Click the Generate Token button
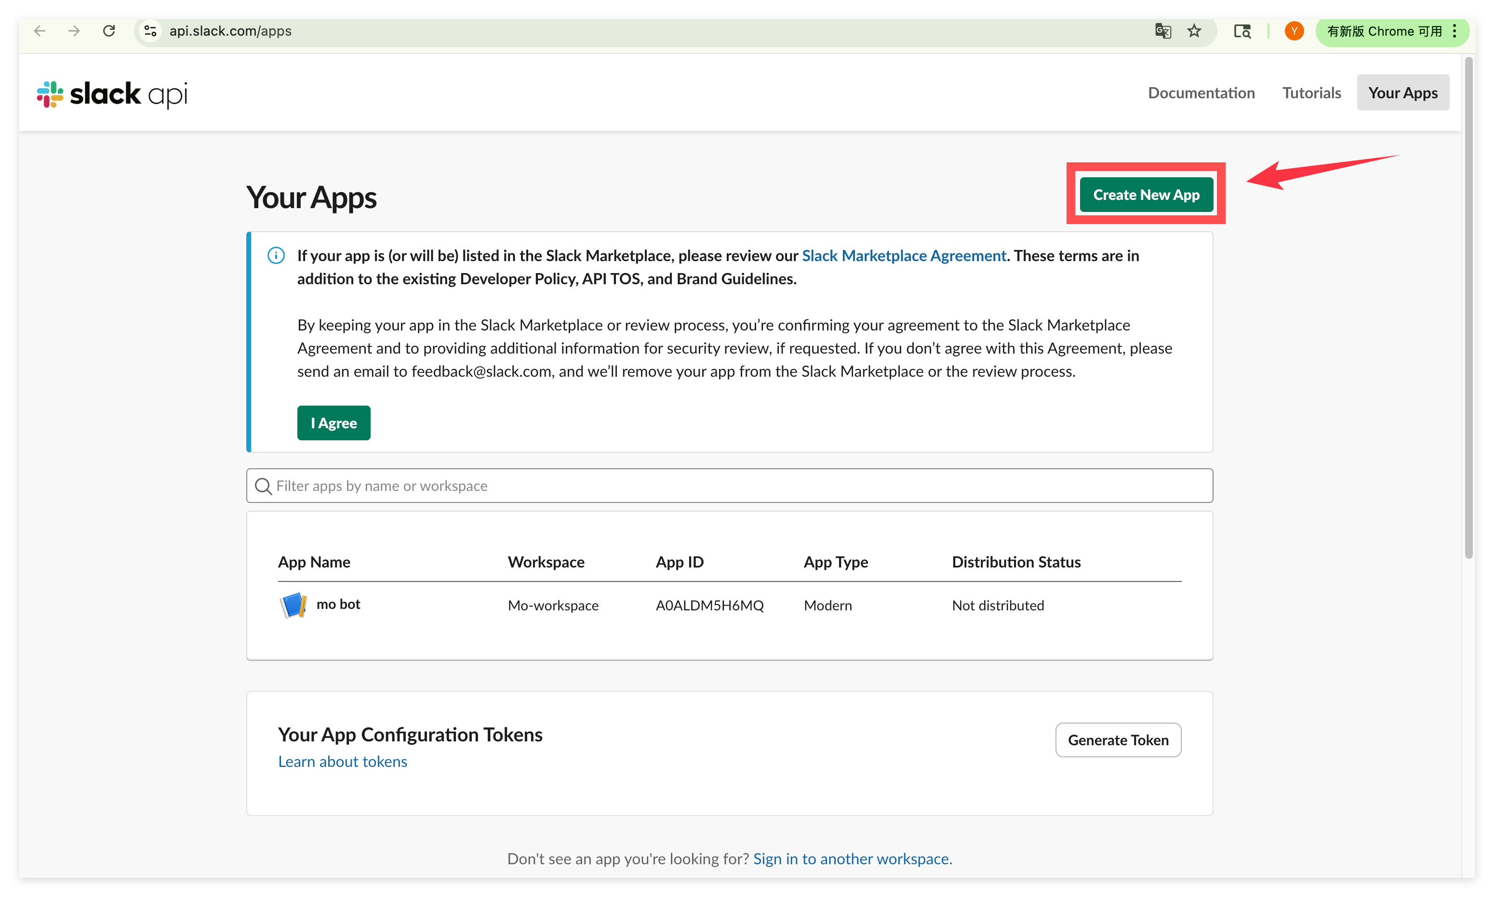The image size is (1495, 897). pyautogui.click(x=1118, y=740)
